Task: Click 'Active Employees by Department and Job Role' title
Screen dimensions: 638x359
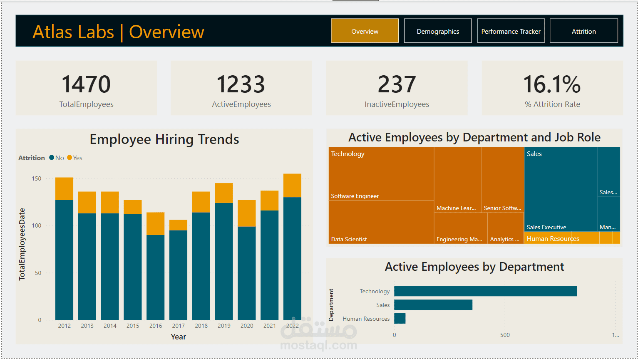Action: [474, 137]
